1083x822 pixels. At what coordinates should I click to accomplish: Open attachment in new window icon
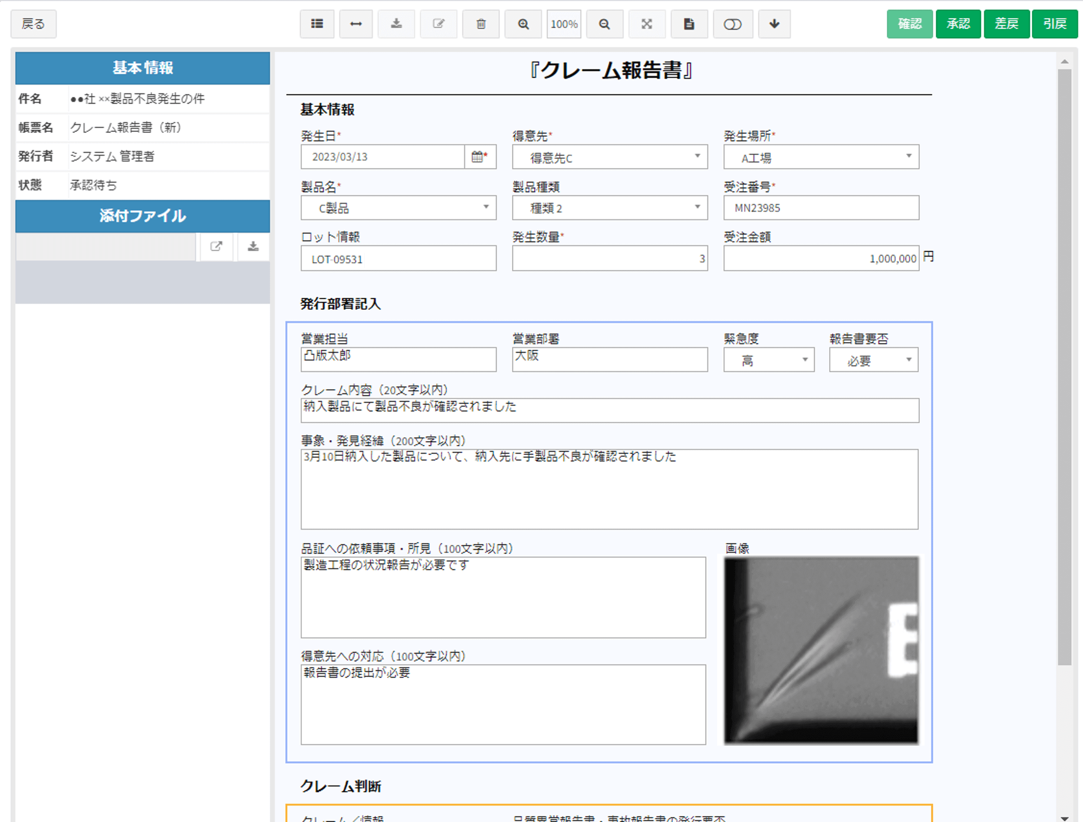pyautogui.click(x=217, y=247)
